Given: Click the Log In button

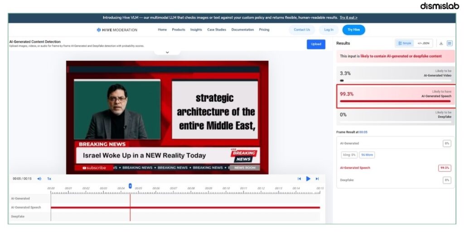Looking at the screenshot, I should (329, 29).
